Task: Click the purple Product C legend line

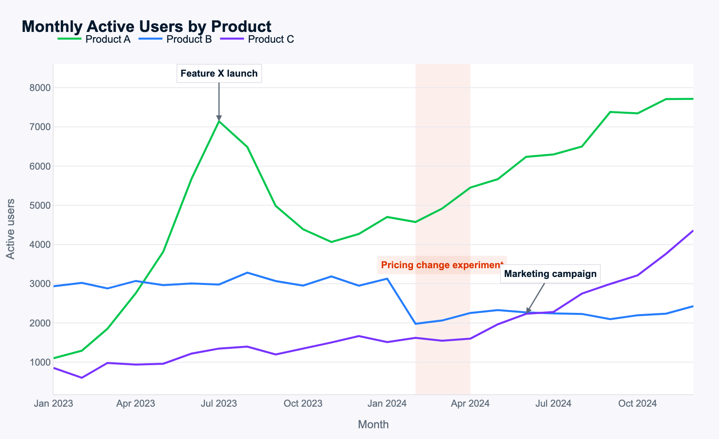Action: tap(232, 39)
